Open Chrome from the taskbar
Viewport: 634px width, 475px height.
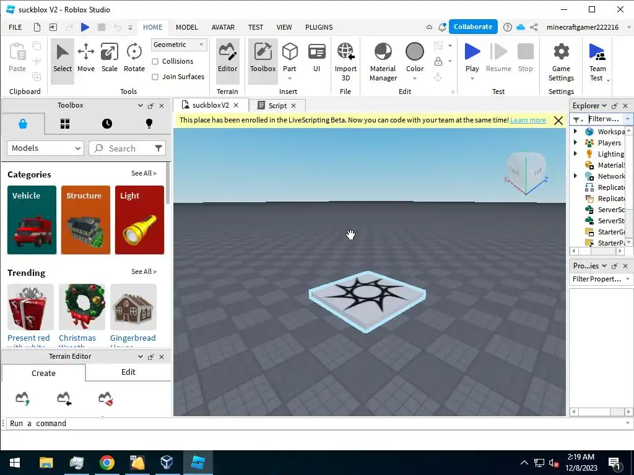[x=106, y=463]
